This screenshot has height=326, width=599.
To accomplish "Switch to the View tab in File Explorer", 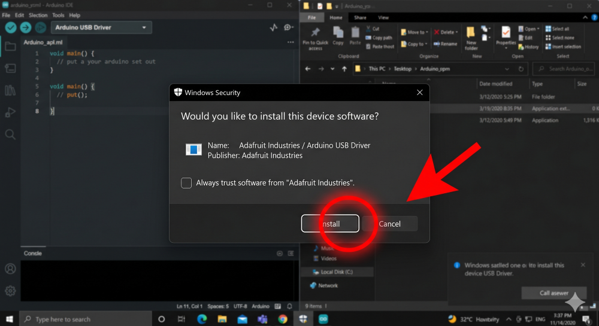I will coord(383,17).
